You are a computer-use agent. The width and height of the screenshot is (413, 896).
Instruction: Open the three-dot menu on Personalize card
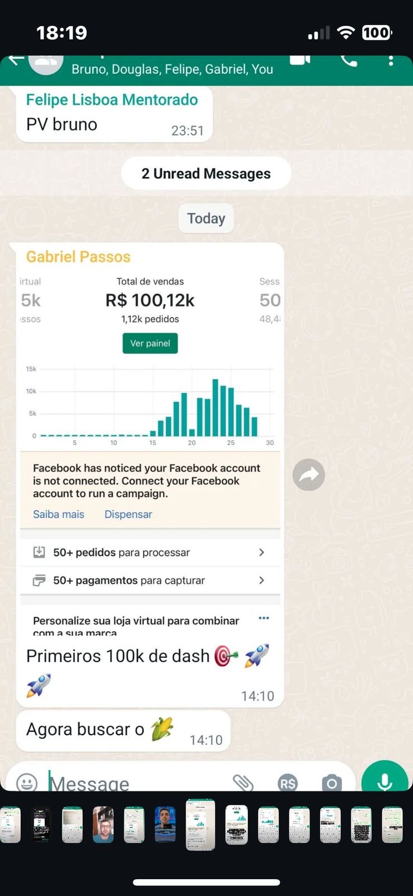(264, 618)
